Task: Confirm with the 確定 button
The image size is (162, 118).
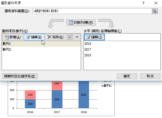Action: coord(127,76)
